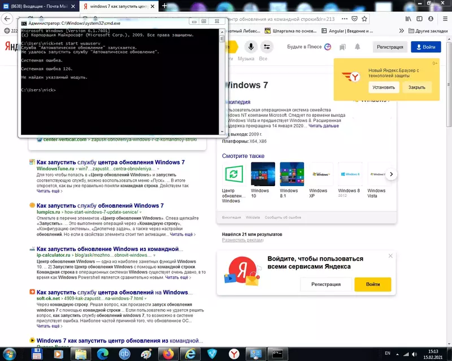The image size is (452, 361).
Task: Open a new Firefox tab
Action: (x=164, y=6)
